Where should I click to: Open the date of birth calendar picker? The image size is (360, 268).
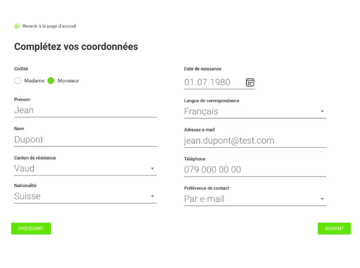[x=250, y=82]
